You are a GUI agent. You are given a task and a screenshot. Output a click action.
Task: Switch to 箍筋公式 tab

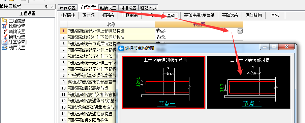pyautogui.click(x=148, y=8)
